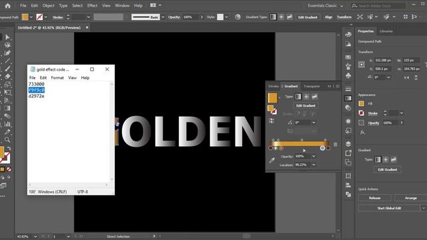Open the Object menu
Screen dimensions: 427x240
[48, 5]
